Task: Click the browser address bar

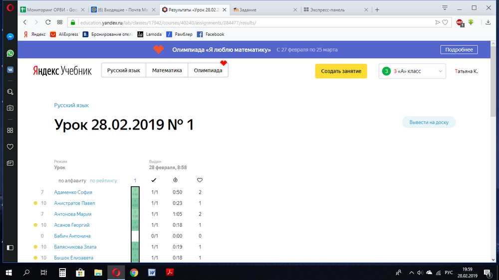Action: pyautogui.click(x=249, y=22)
